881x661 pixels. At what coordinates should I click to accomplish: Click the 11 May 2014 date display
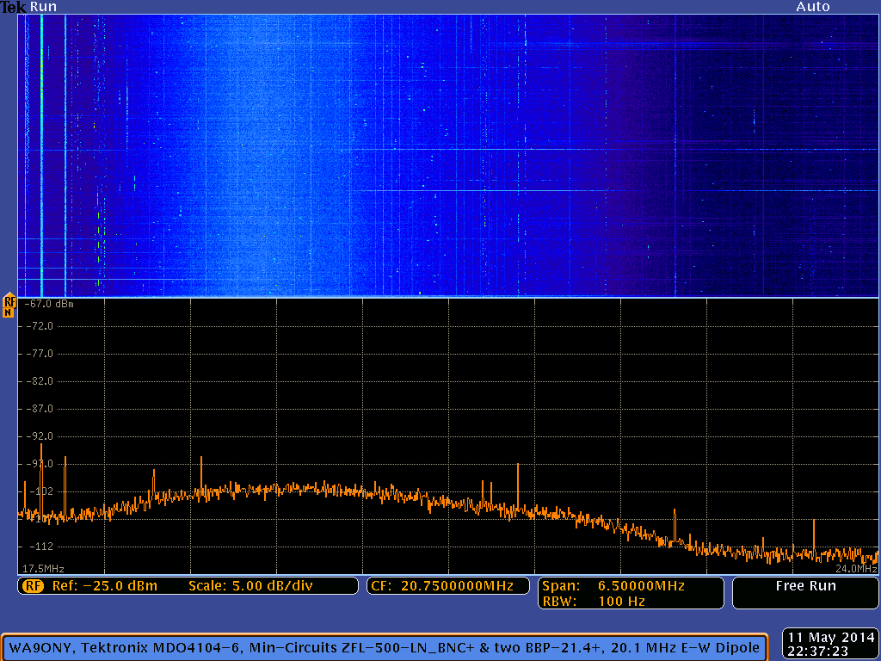click(x=830, y=638)
